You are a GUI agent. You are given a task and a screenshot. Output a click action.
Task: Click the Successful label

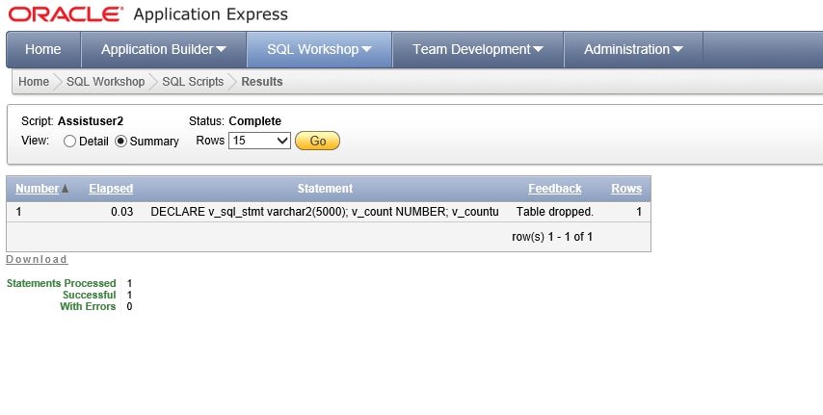click(x=90, y=295)
